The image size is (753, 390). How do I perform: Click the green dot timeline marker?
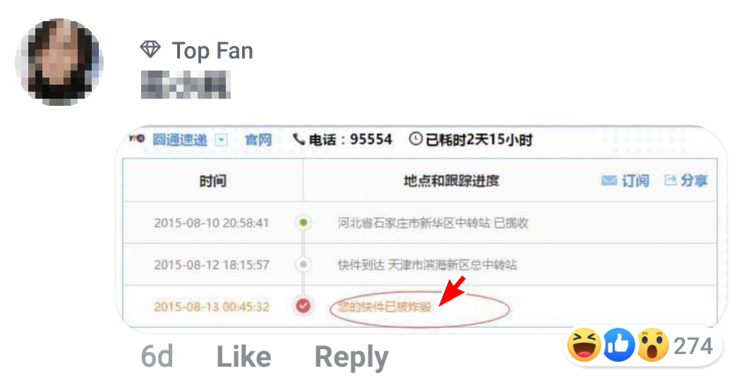point(303,223)
